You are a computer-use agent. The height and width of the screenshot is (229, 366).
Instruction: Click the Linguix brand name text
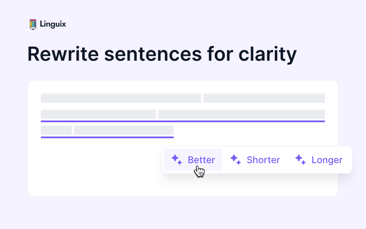pyautogui.click(x=53, y=24)
